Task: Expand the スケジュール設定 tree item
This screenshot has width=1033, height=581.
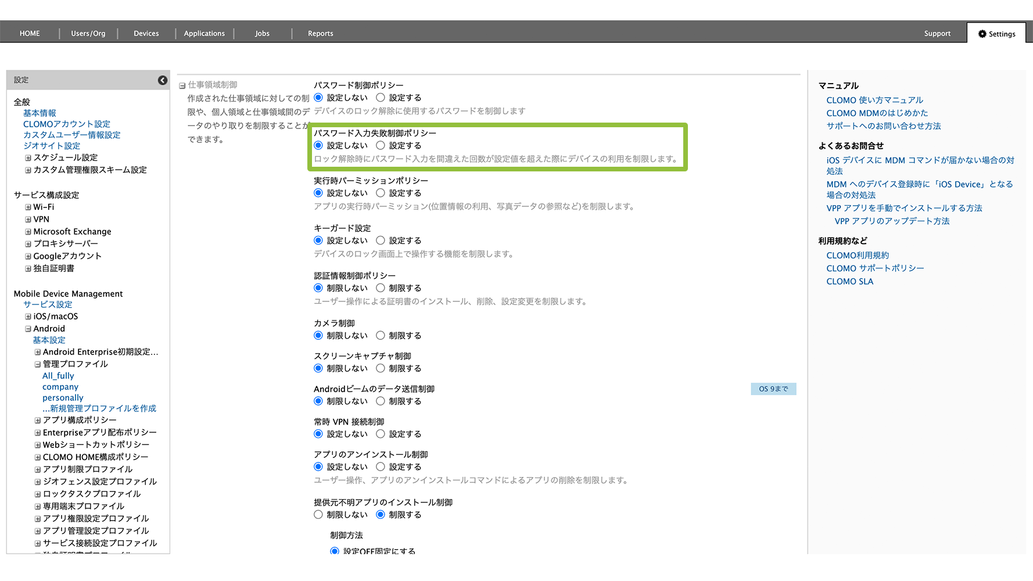Action: (x=28, y=158)
